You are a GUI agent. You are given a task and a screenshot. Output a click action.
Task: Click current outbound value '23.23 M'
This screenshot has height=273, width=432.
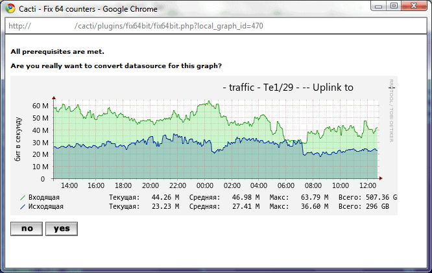coord(165,206)
